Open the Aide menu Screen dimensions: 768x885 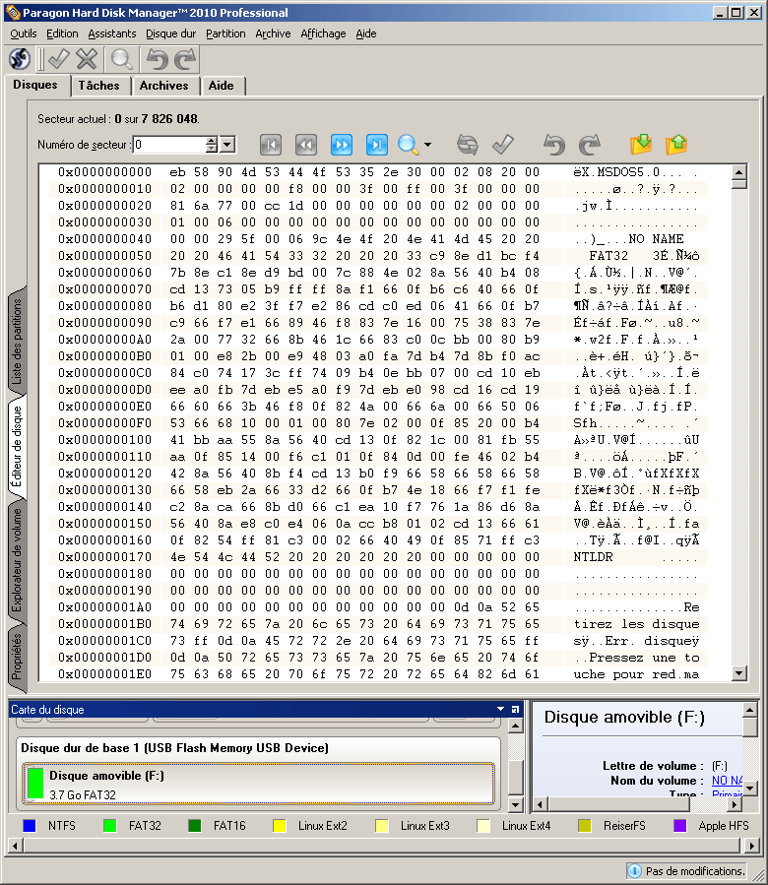click(366, 33)
